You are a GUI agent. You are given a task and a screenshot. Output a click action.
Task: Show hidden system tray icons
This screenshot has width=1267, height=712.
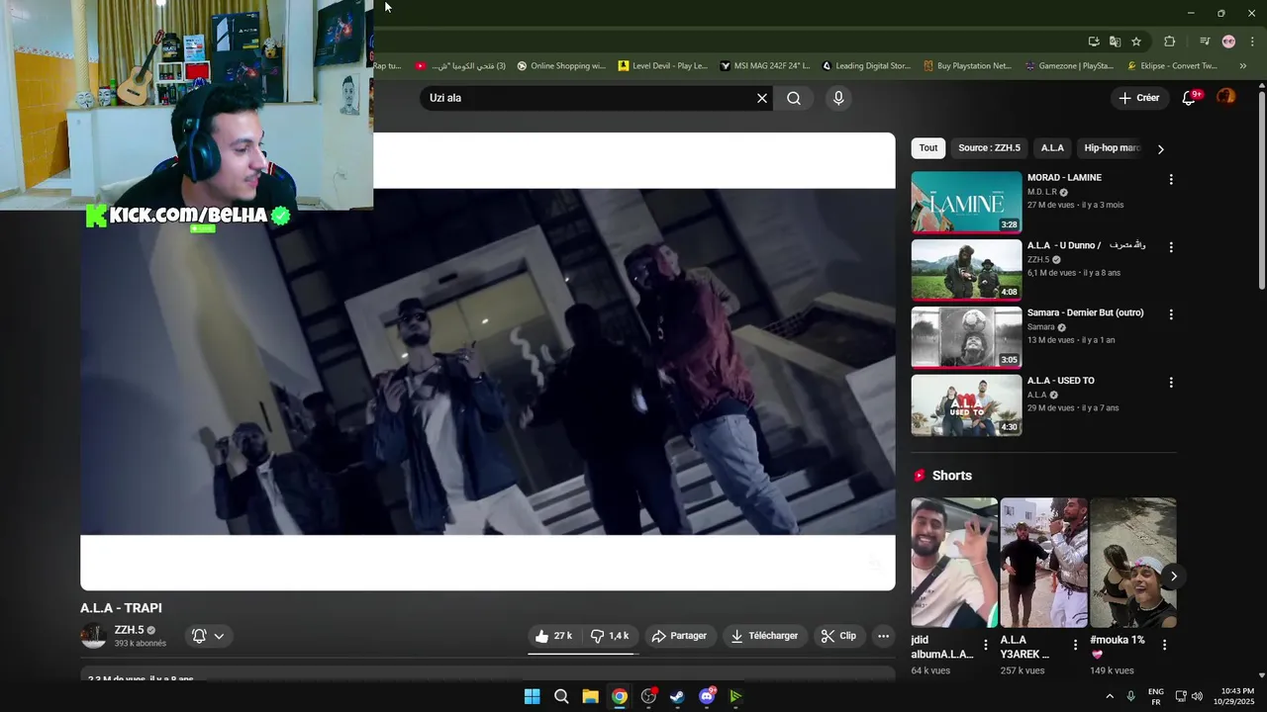click(x=1109, y=696)
